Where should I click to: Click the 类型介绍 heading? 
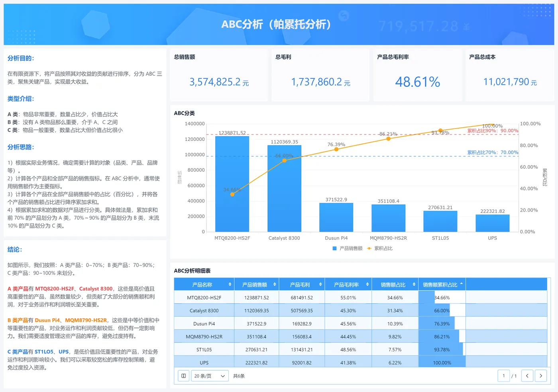coord(21,99)
